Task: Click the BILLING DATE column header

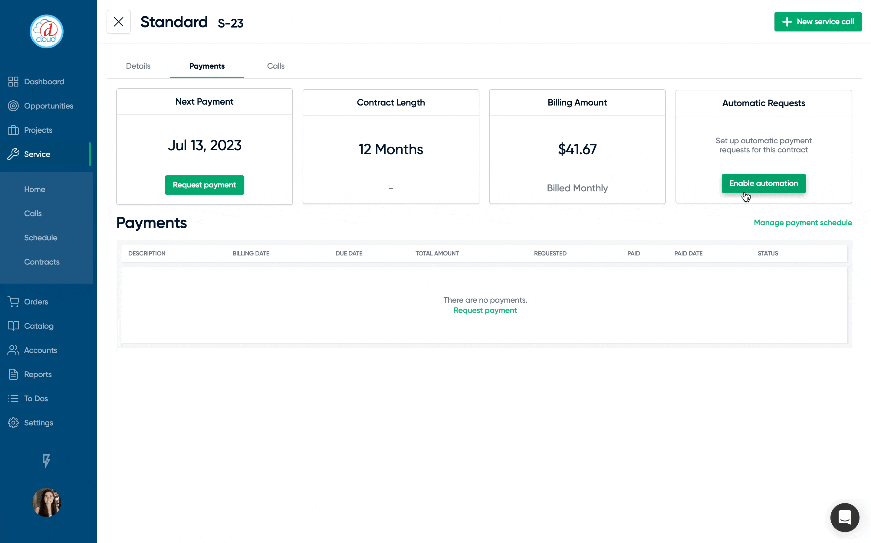Action: click(251, 253)
